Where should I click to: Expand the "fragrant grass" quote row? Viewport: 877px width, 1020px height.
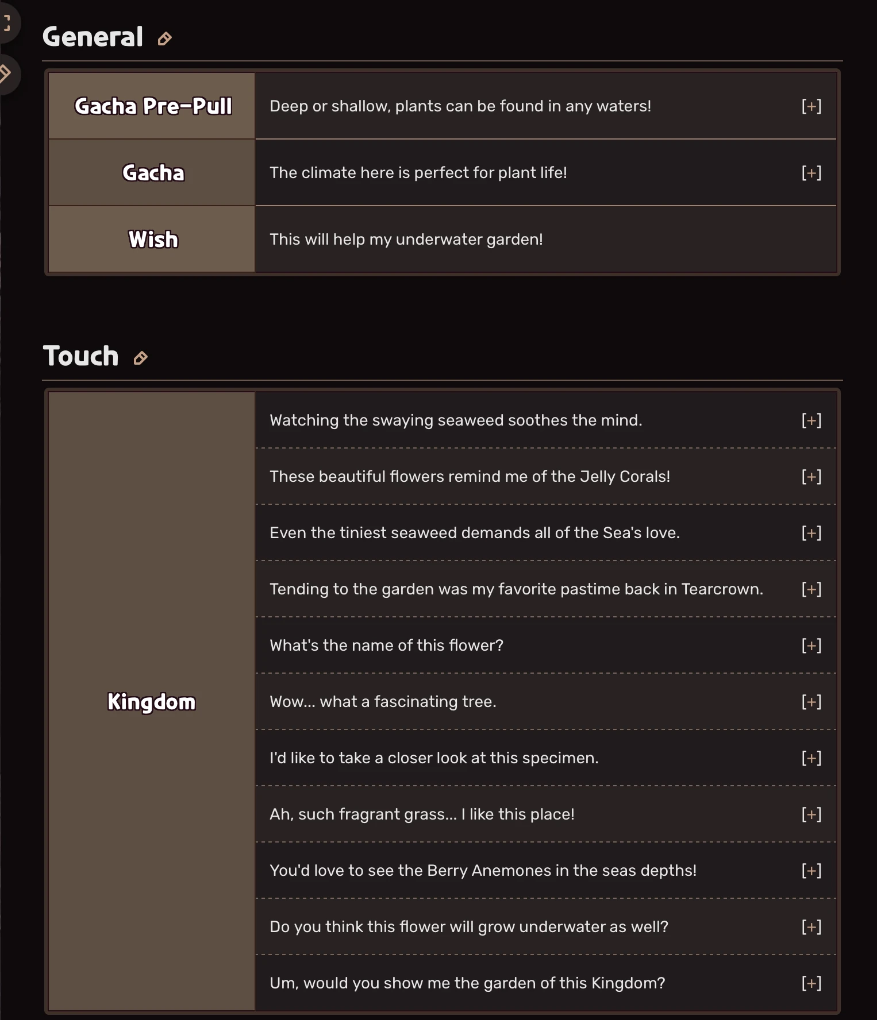(x=811, y=814)
